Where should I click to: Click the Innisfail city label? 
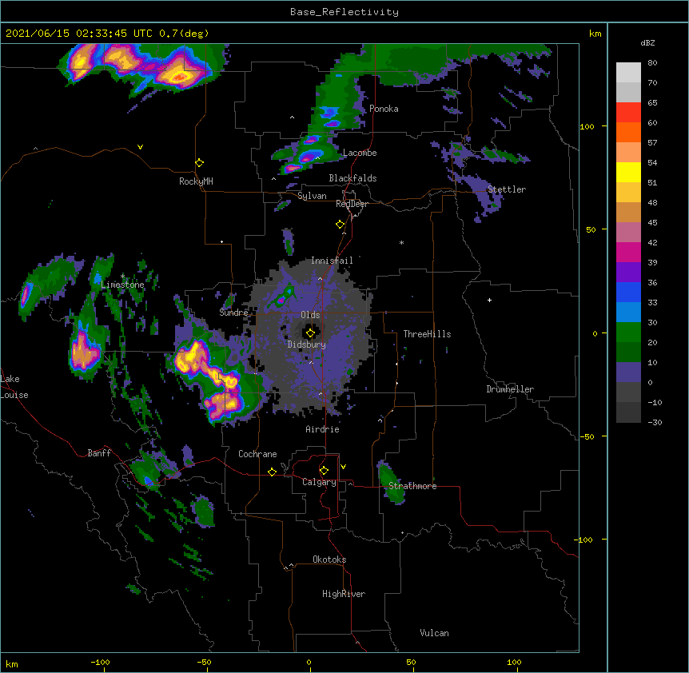[x=332, y=261]
